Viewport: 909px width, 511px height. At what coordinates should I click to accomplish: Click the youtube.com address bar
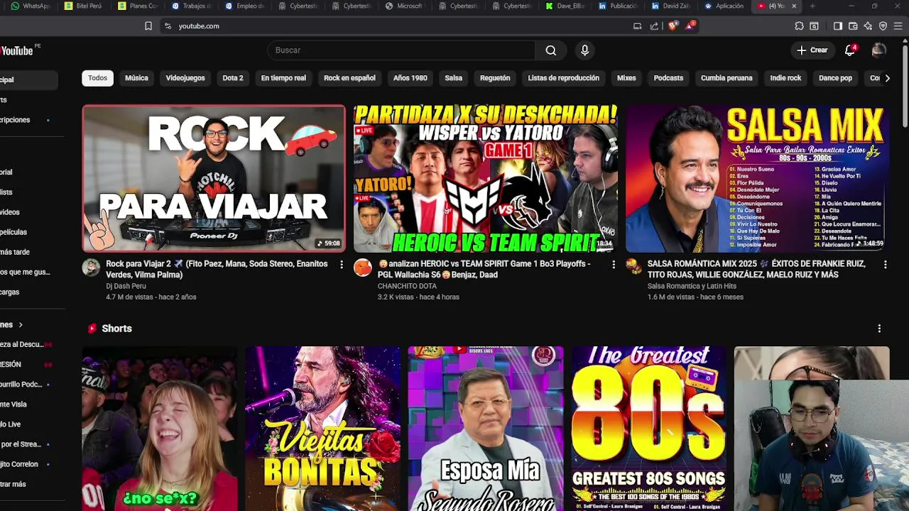click(x=398, y=26)
